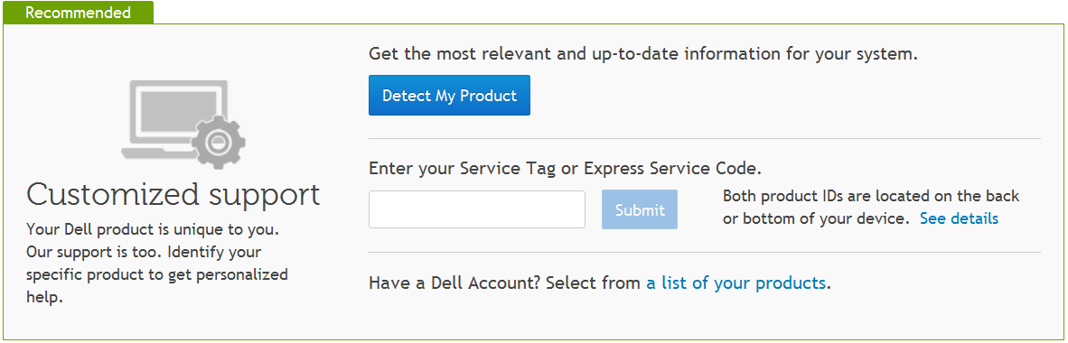Click the Enter your Service Tag label
The width and height of the screenshot is (1068, 343).
(x=565, y=168)
